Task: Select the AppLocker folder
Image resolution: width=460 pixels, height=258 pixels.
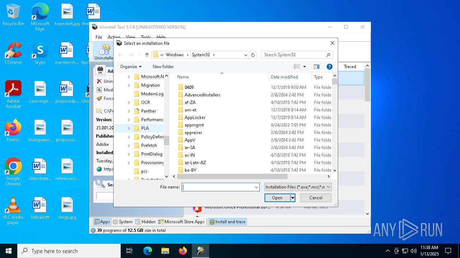Action: pos(195,118)
